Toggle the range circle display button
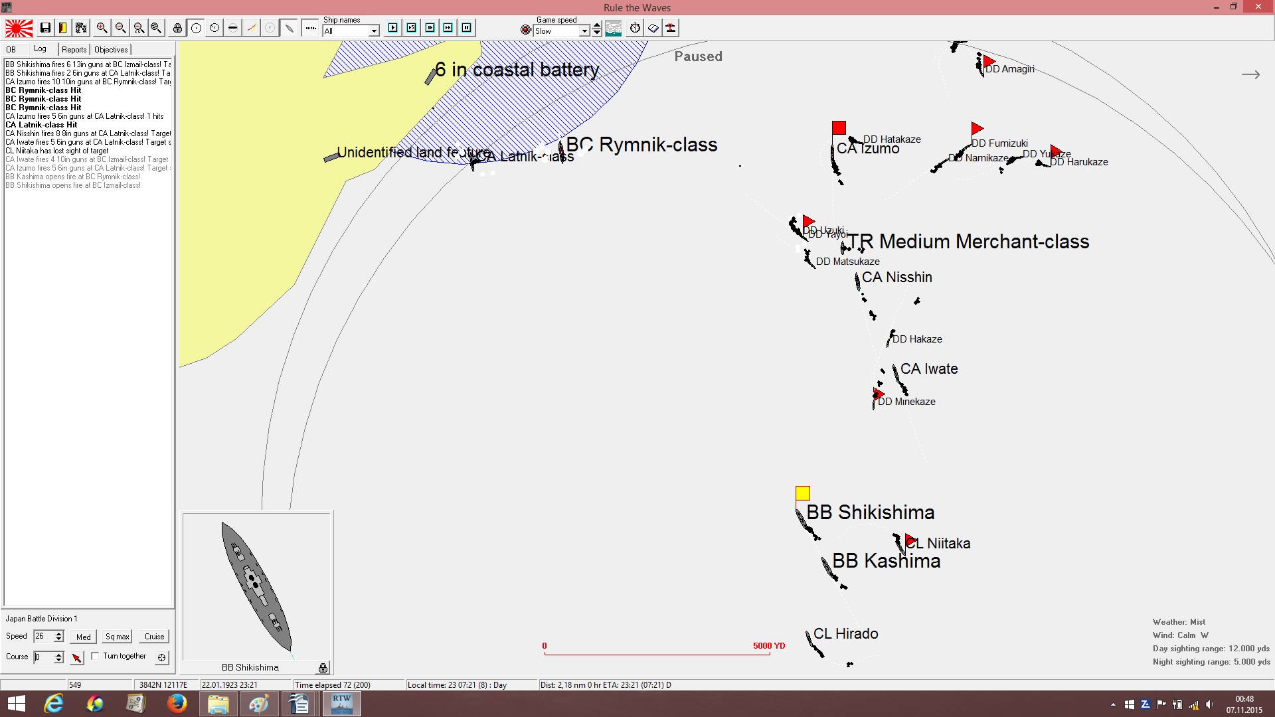 click(196, 28)
